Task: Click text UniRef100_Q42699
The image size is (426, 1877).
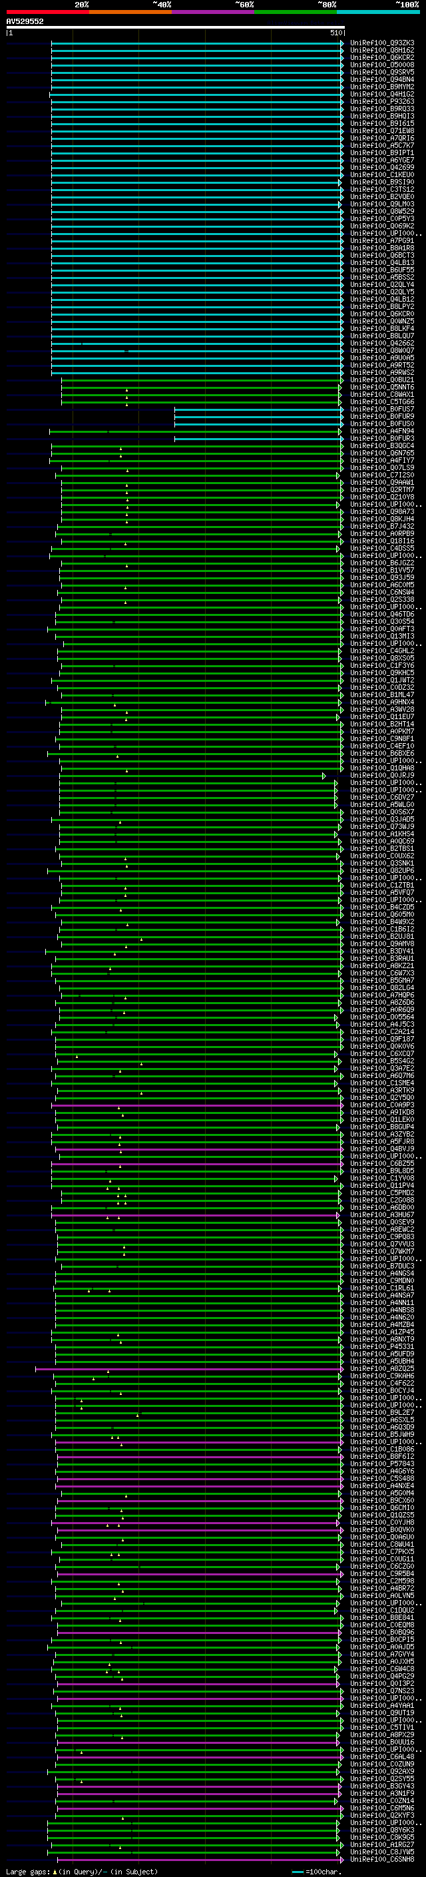Action: (x=382, y=168)
